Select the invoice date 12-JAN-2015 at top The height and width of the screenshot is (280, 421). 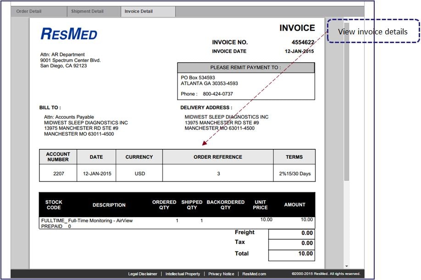click(299, 51)
